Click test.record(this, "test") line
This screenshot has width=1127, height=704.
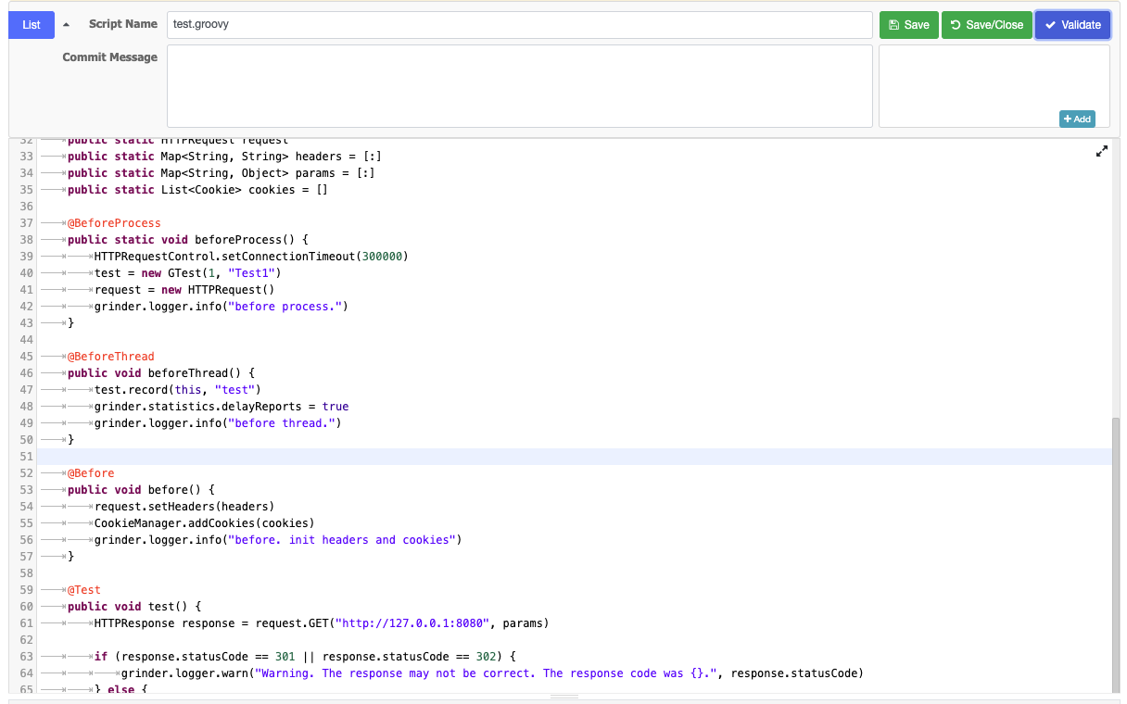tap(178, 390)
